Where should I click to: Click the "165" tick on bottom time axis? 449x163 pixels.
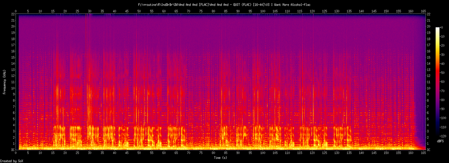pyautogui.click(x=423, y=153)
